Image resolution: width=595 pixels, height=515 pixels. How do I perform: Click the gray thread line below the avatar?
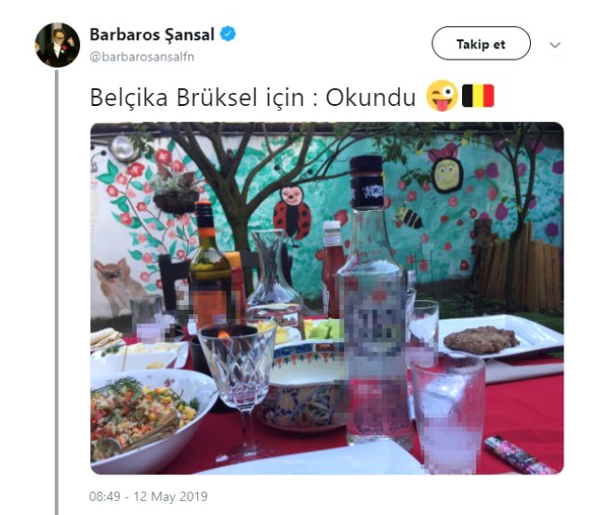[57, 292]
